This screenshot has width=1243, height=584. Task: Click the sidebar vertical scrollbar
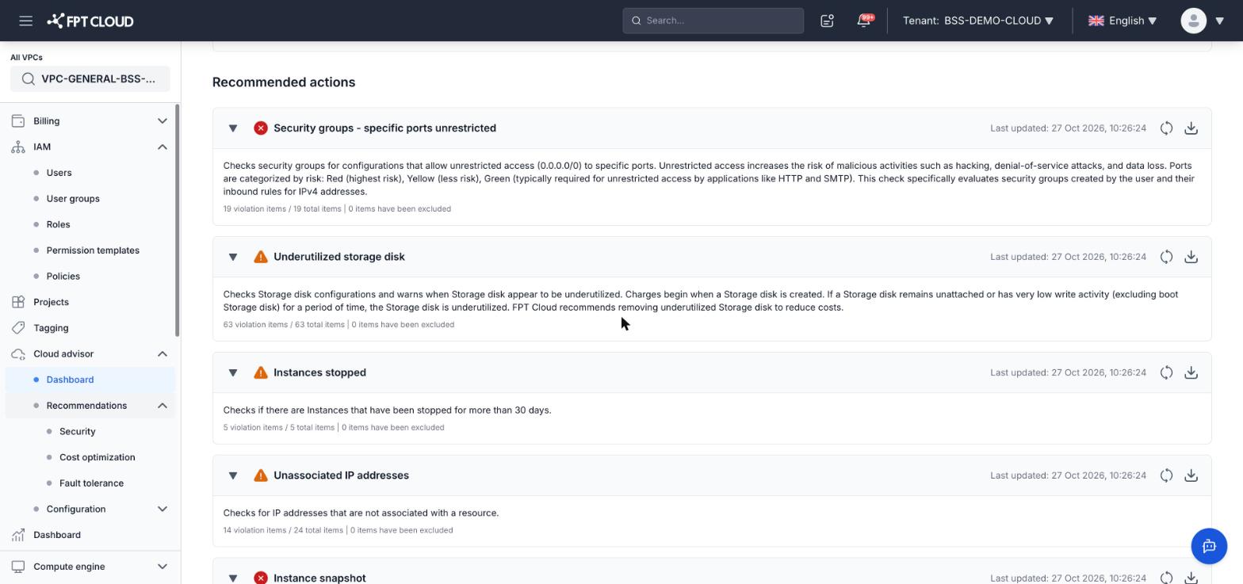178,220
